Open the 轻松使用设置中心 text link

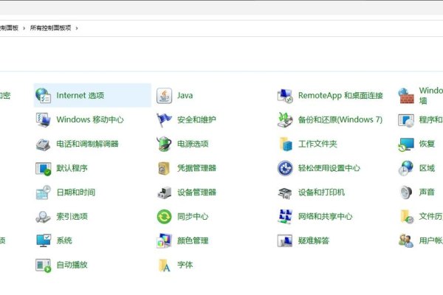(x=329, y=168)
